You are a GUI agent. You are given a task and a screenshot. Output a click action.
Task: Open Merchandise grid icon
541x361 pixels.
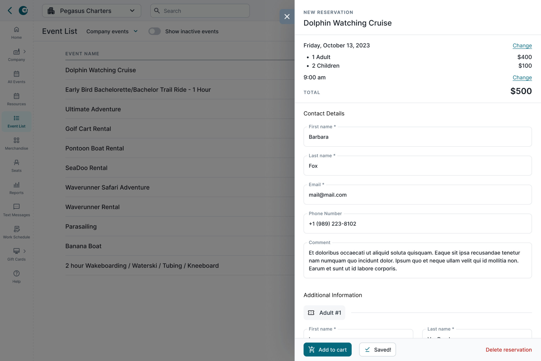[16, 140]
